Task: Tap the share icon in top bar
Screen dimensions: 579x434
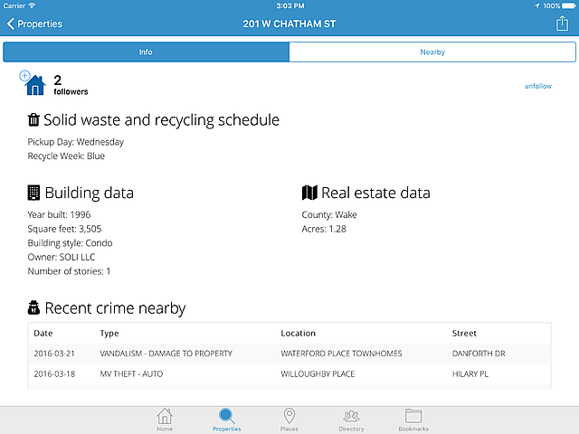Action: [x=562, y=24]
